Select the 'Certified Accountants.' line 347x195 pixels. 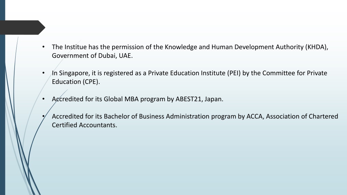[x=84, y=125]
